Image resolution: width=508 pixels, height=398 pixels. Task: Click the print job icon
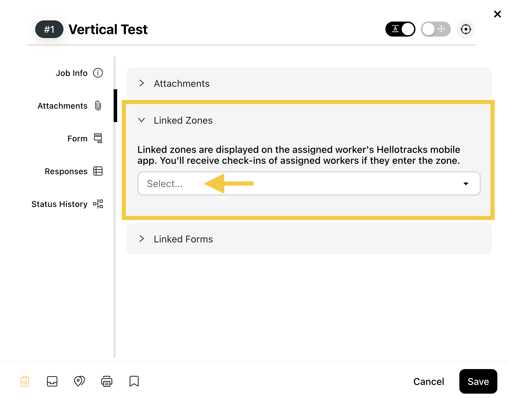[107, 381]
